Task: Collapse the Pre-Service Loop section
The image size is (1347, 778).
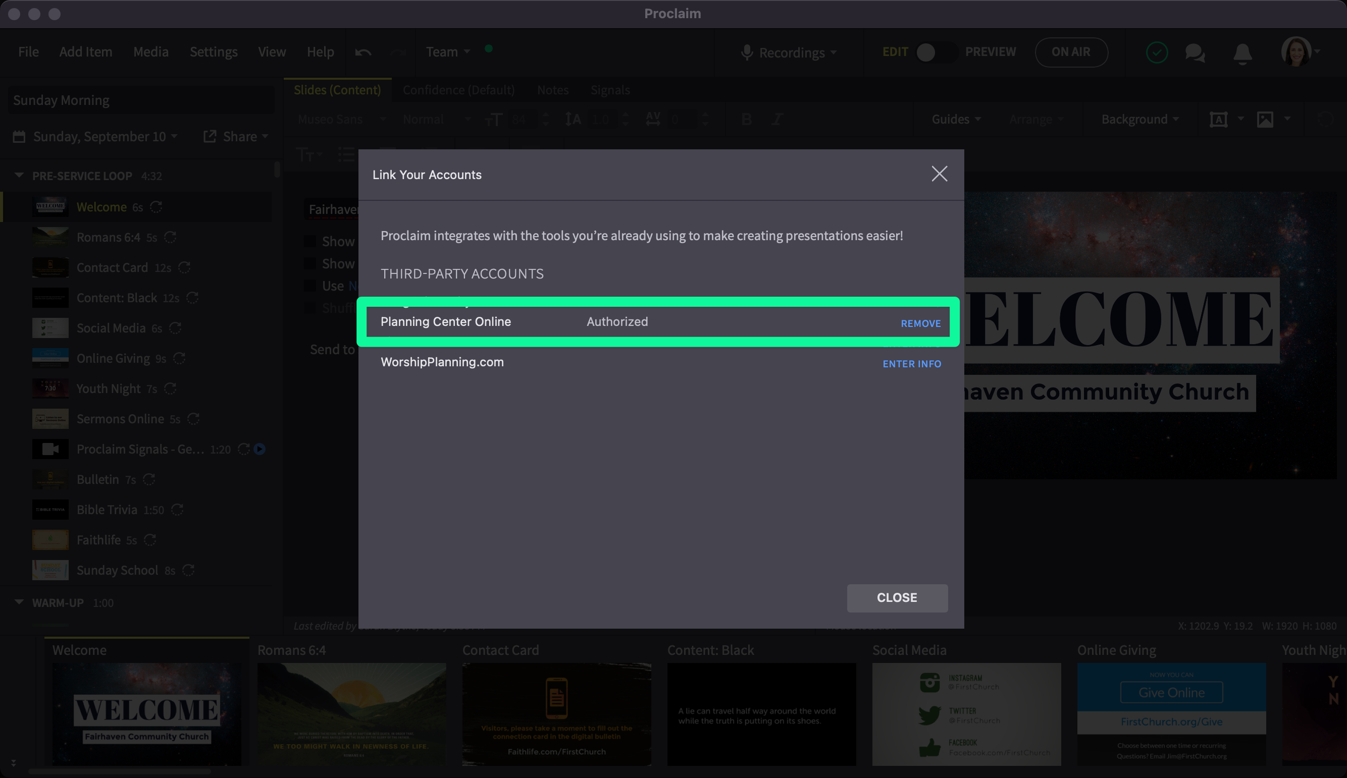Action: coord(19,175)
